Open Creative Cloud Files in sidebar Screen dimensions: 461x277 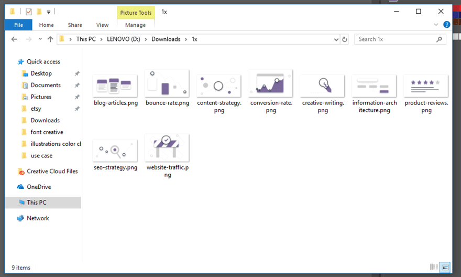[x=52, y=171]
